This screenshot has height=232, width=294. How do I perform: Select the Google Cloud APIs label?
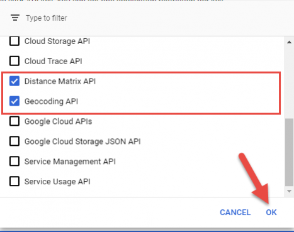coord(59,121)
